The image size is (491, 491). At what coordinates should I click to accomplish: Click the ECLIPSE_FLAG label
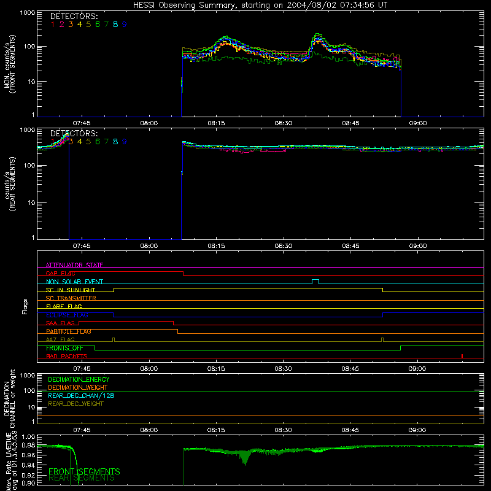coord(67,315)
